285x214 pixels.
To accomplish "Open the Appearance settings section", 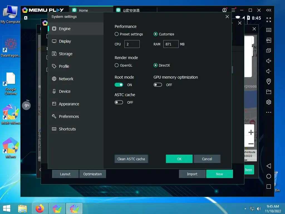I will click(76, 104).
